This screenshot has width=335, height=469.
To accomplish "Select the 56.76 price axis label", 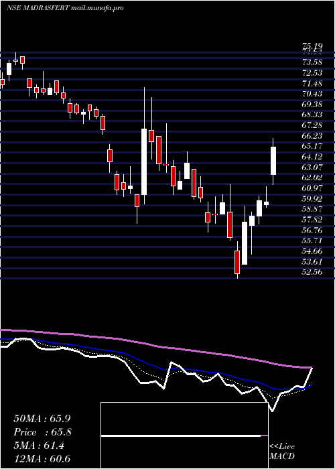I will coord(312,230).
